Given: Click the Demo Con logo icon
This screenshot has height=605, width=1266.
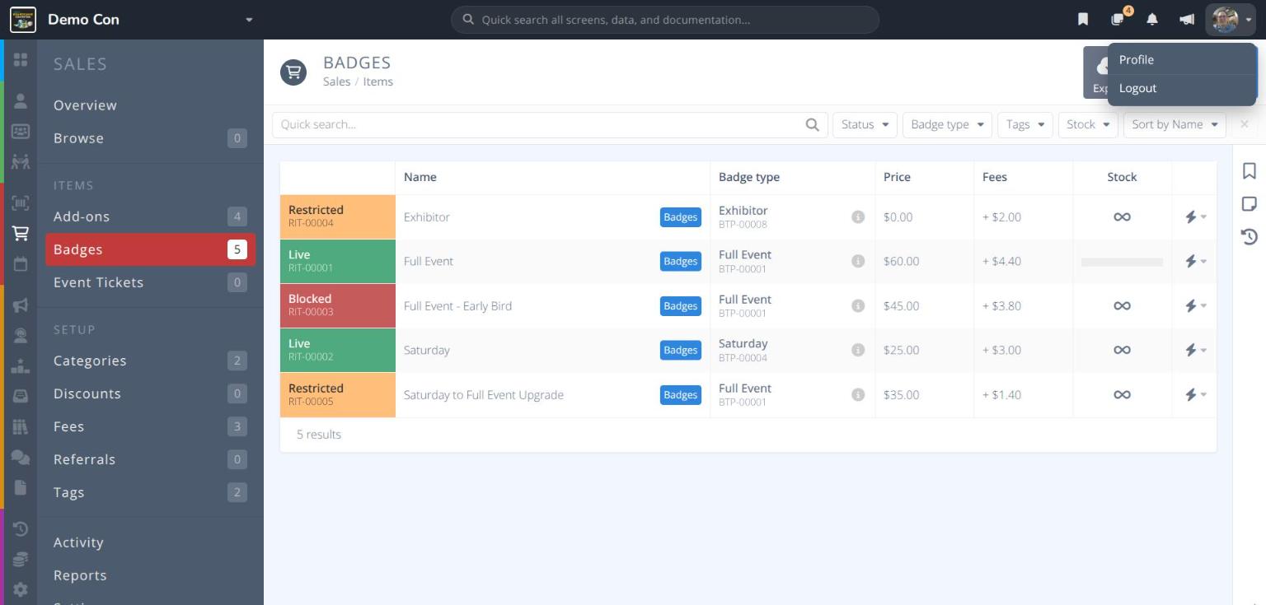Looking at the screenshot, I should [x=23, y=20].
